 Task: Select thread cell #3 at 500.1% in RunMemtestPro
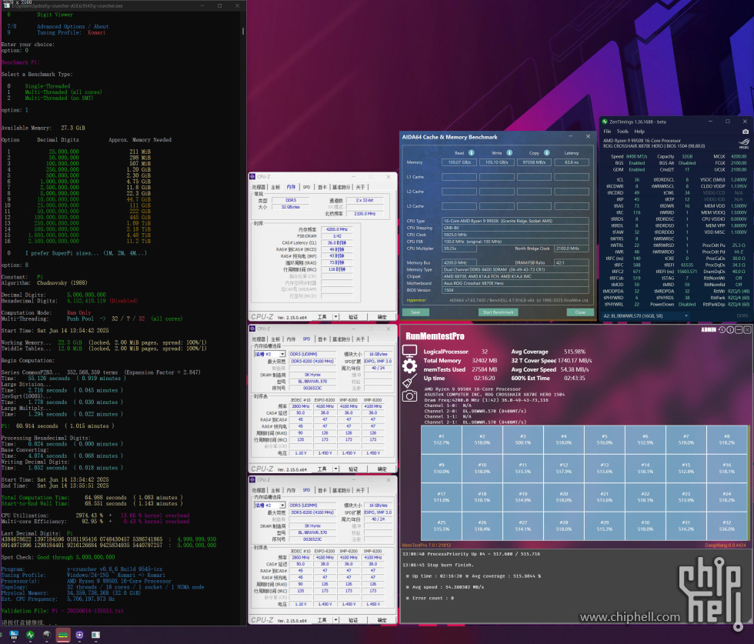(522, 439)
